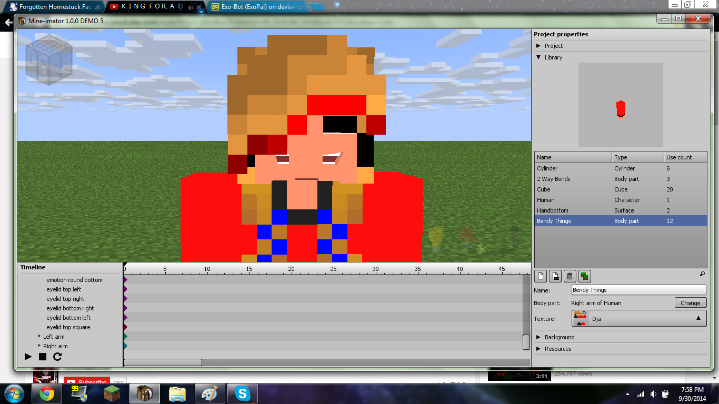Switch to Forgotten Homestuck browser tab

(x=56, y=7)
